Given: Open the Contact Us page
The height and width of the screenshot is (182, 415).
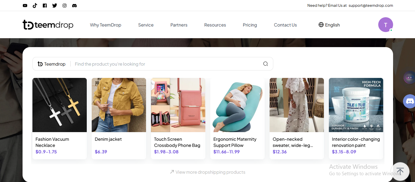Looking at the screenshot, I should pos(285,25).
